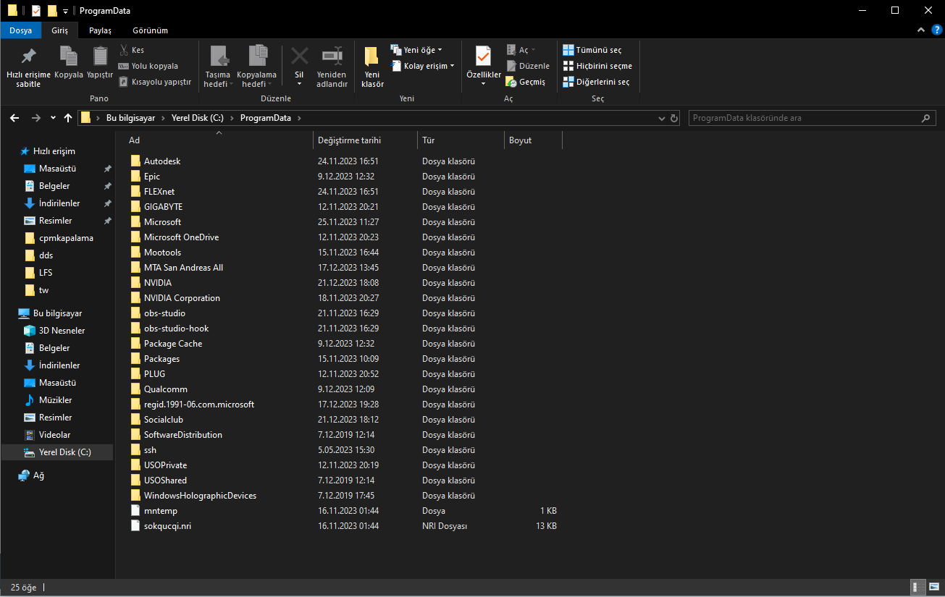Viewport: 945px width, 597px height.
Task: Select the obs-studio-hook folder
Action: coord(176,329)
